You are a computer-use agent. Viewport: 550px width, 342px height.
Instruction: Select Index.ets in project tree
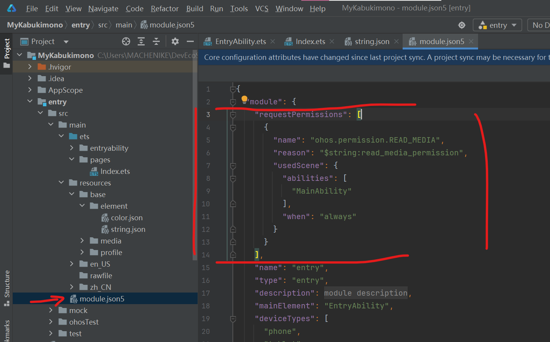(x=110, y=171)
